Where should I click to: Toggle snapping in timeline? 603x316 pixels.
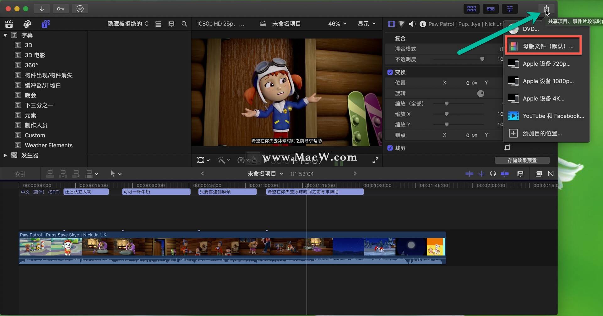505,174
